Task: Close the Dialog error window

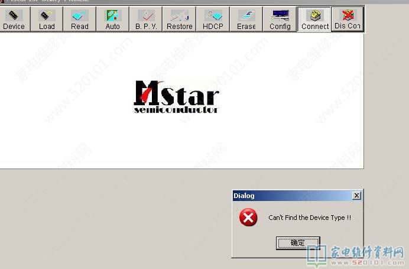Action: [356, 196]
